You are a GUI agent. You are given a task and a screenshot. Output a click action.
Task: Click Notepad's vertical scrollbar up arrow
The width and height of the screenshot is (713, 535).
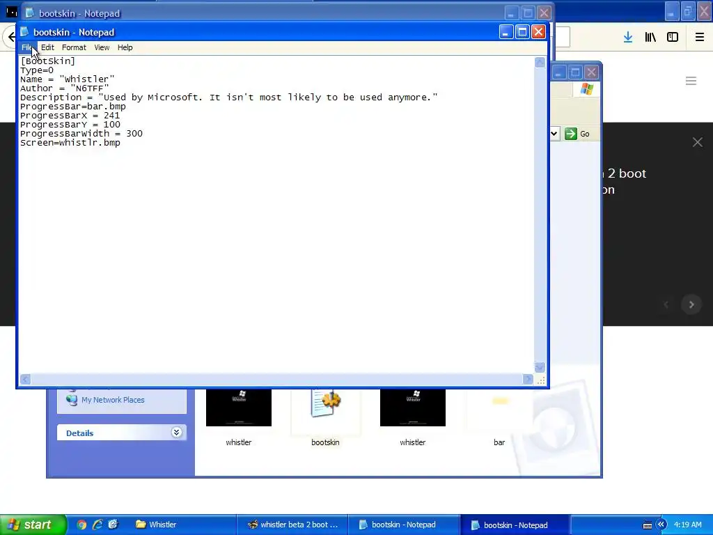tap(540, 62)
